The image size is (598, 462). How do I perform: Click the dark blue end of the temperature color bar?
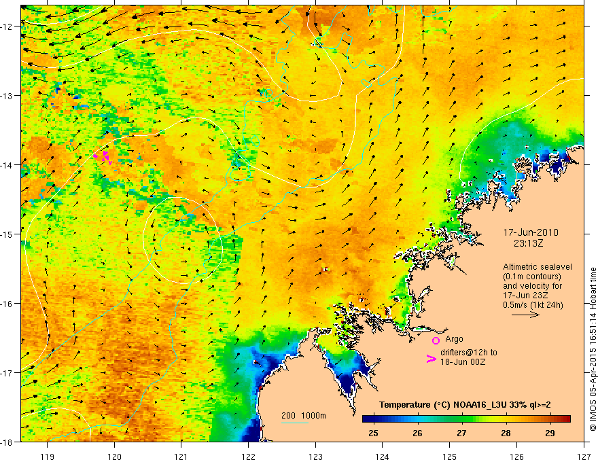point(368,419)
